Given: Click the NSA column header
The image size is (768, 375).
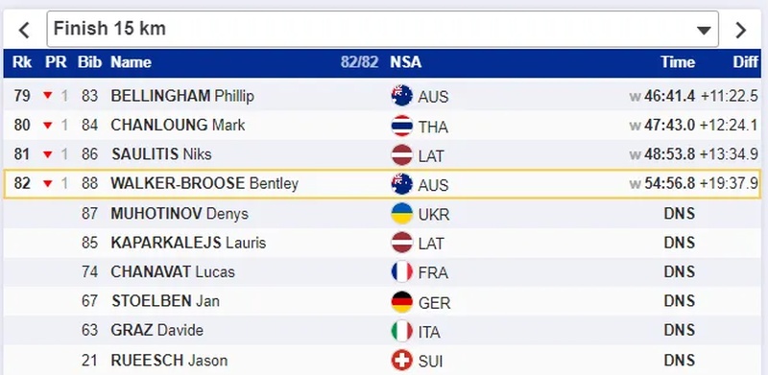Looking at the screenshot, I should pyautogui.click(x=405, y=62).
